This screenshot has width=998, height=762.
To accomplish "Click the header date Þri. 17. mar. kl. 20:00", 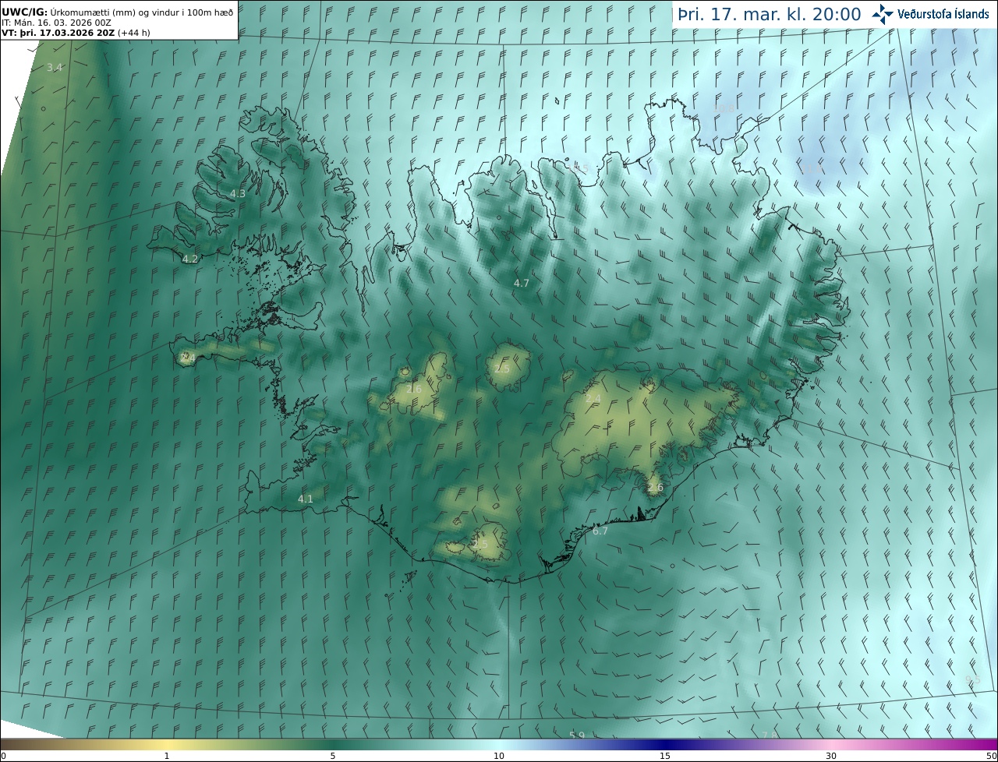I will pos(770,15).
